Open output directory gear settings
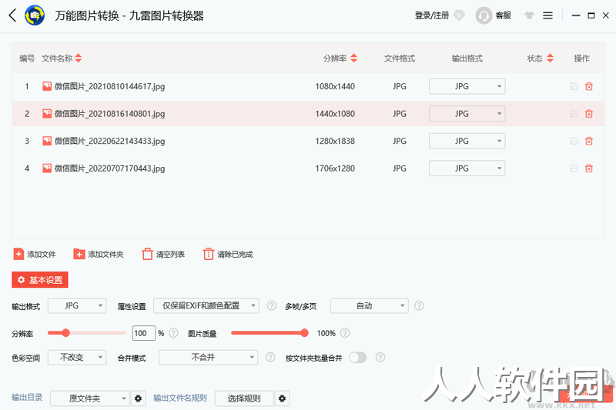The width and height of the screenshot is (616, 410). tap(138, 398)
